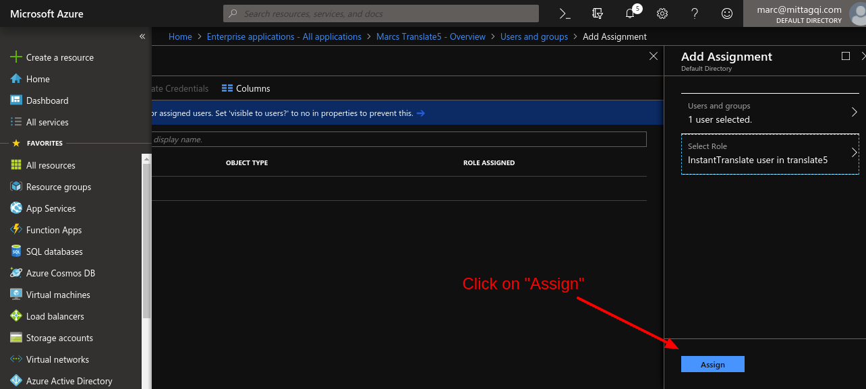Screen dimensions: 866x389
Task: Click the Assign button
Action: [x=713, y=364]
